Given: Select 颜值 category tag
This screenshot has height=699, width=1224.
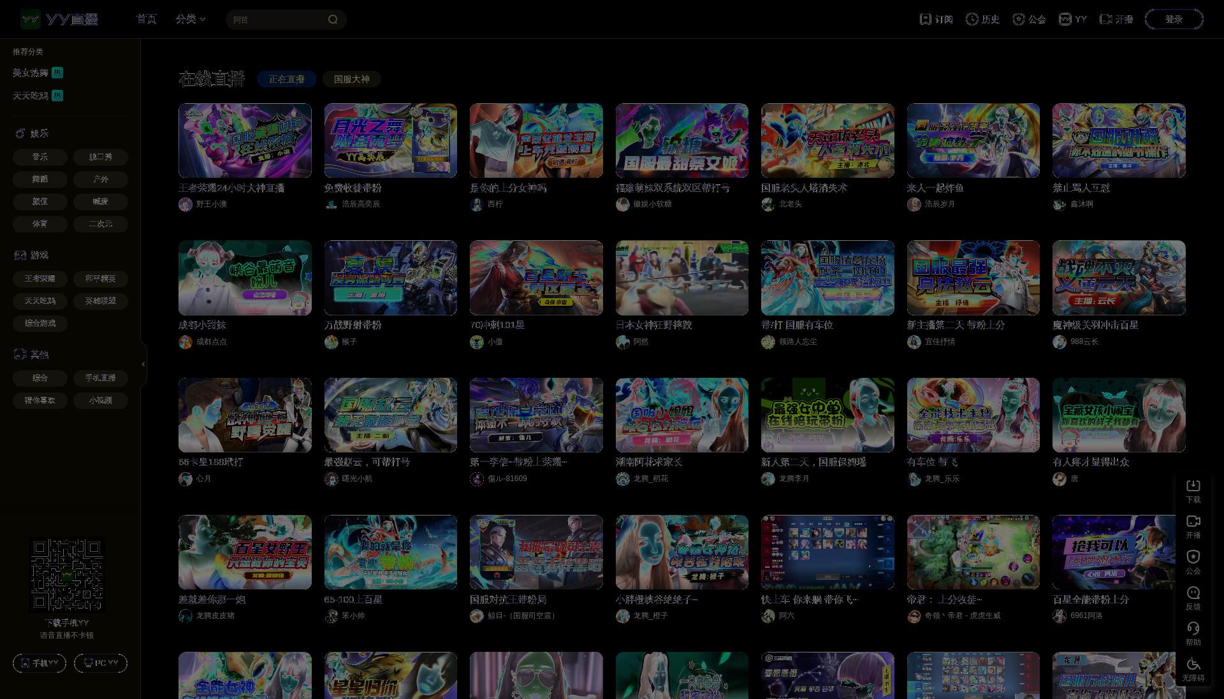Looking at the screenshot, I should [40, 201].
